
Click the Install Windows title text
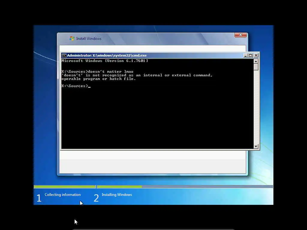[89, 39]
